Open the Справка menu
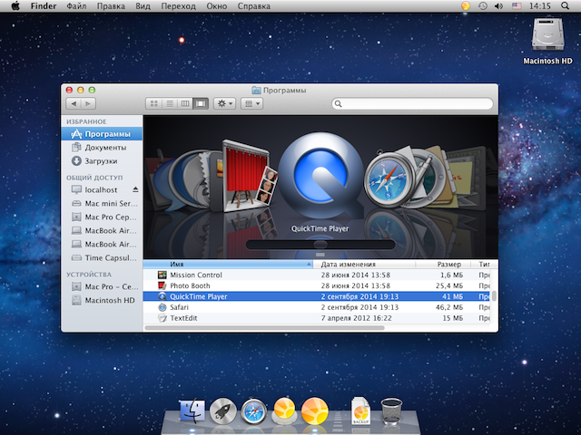The image size is (581, 435). [x=254, y=6]
